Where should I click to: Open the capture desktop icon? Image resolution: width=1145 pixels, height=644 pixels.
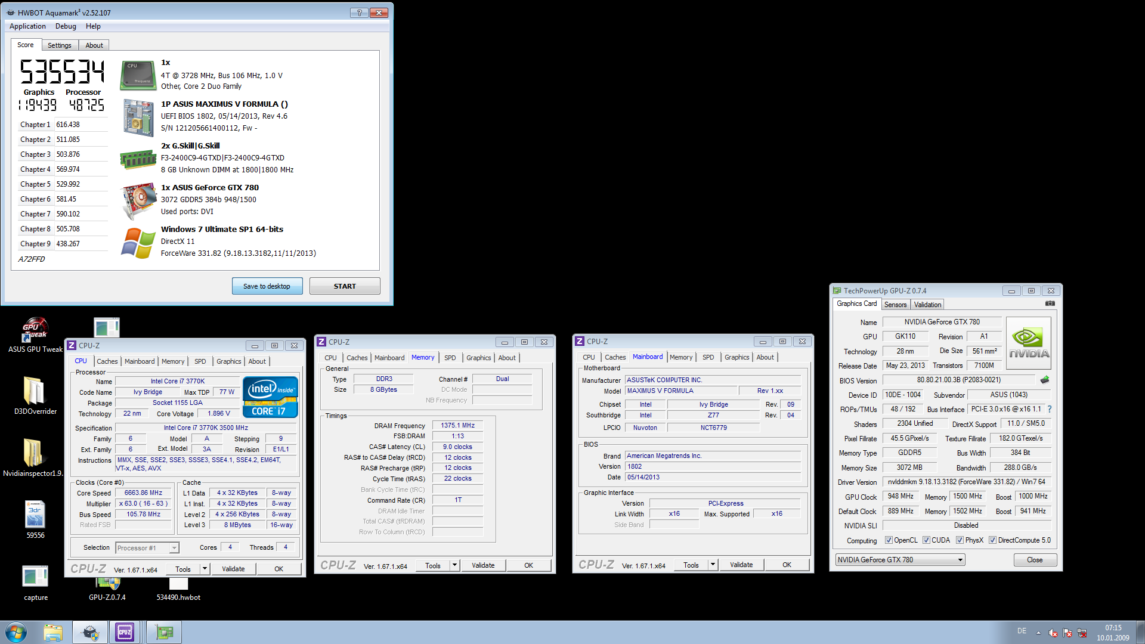click(35, 582)
